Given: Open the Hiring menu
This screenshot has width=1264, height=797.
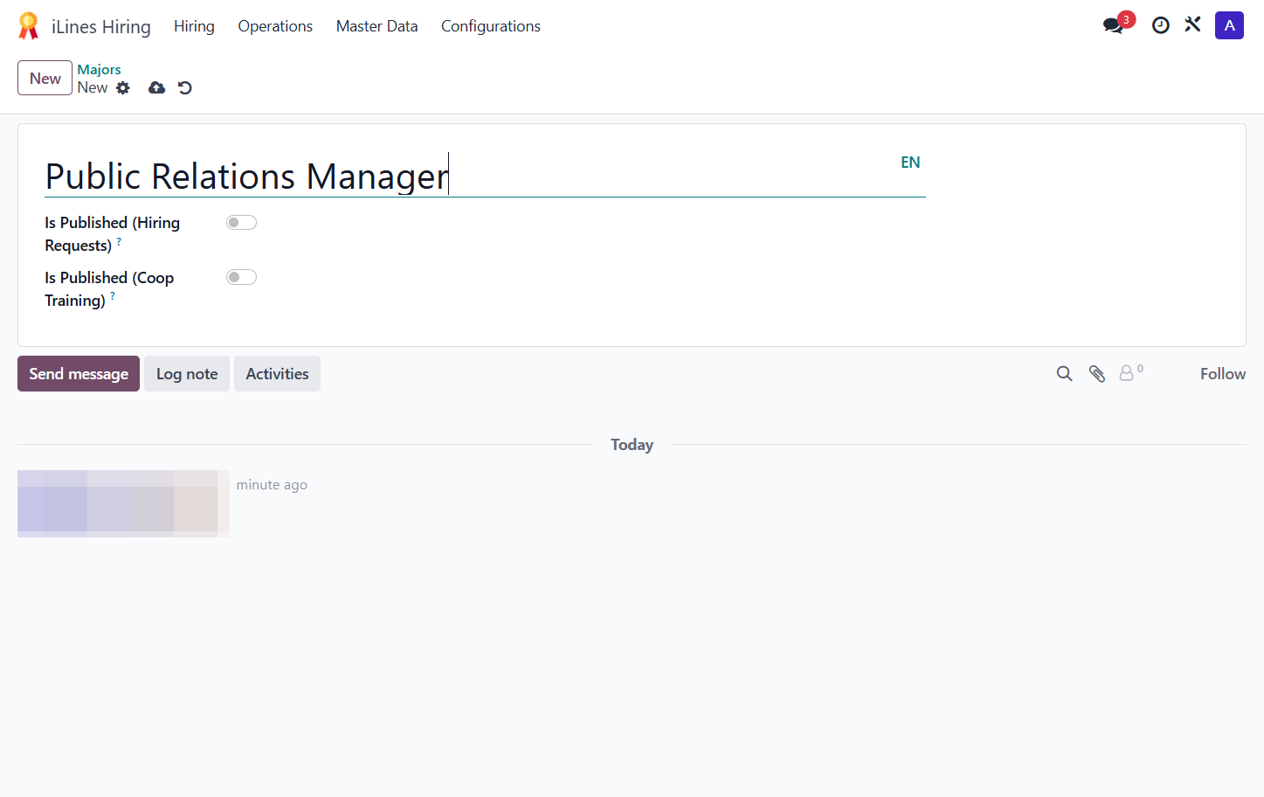Looking at the screenshot, I should point(194,26).
